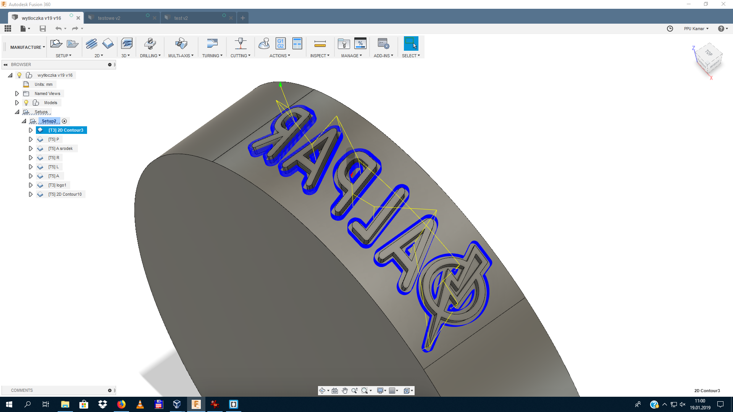Click the Select tool icon
733x412 pixels.
click(411, 43)
